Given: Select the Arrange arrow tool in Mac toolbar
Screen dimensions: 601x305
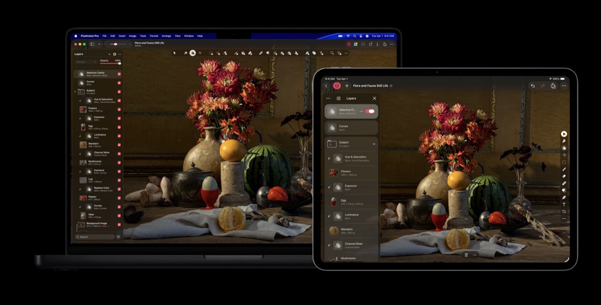Looking at the screenshot, I should click(x=175, y=53).
